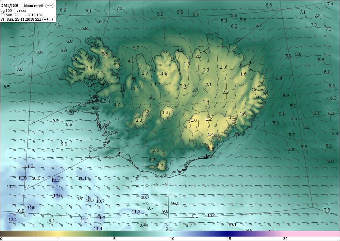Click the 6.4 value near the Westfjords

74,59
